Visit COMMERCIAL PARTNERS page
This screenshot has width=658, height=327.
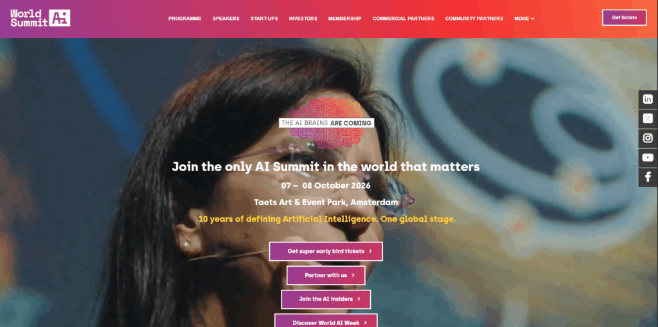click(404, 19)
